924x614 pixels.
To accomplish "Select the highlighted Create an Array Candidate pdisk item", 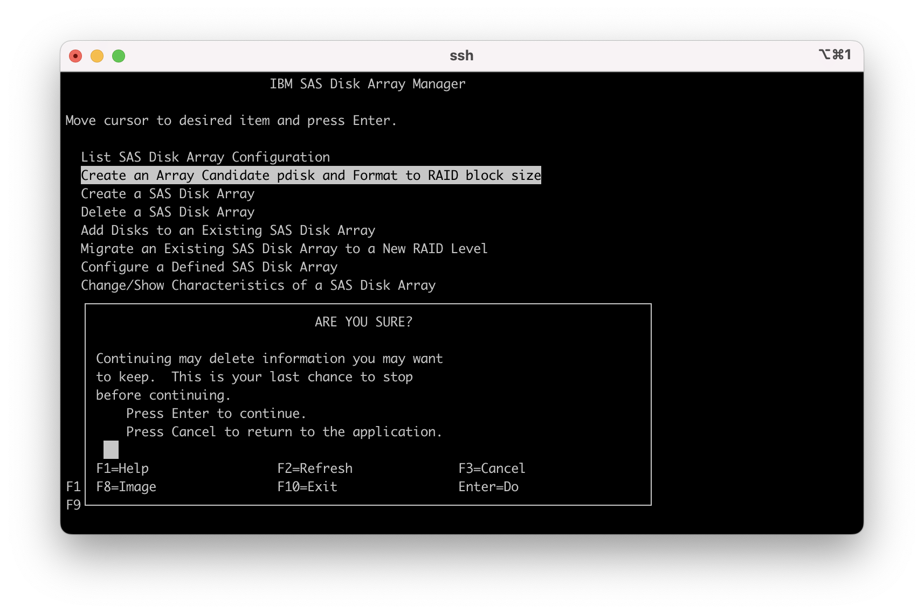I will tap(311, 176).
